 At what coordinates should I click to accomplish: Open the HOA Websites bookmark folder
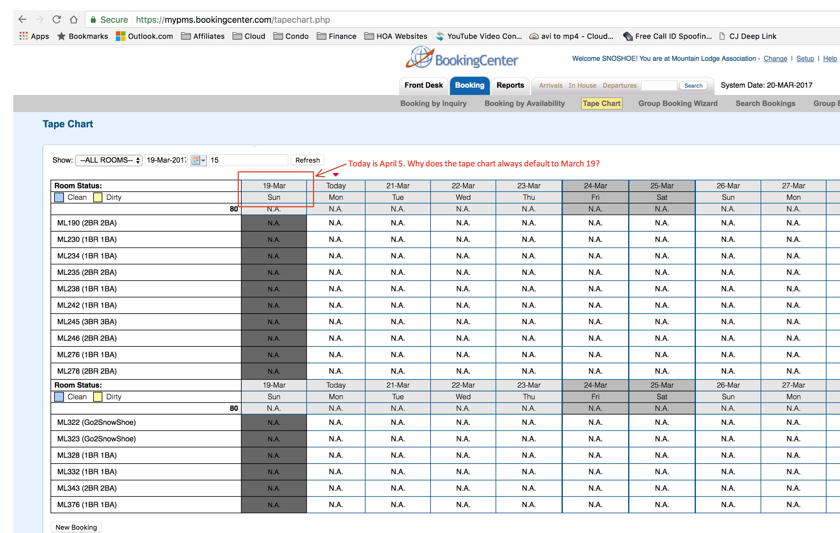[x=396, y=36]
